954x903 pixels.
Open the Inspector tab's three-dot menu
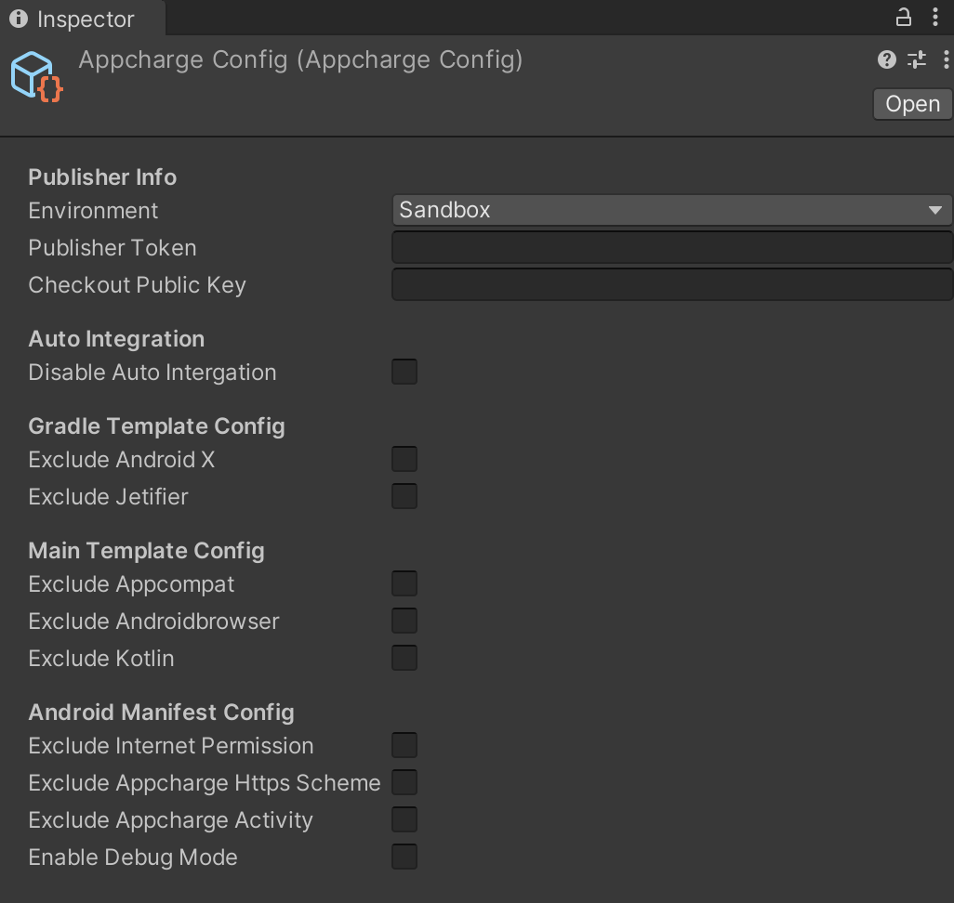(935, 17)
